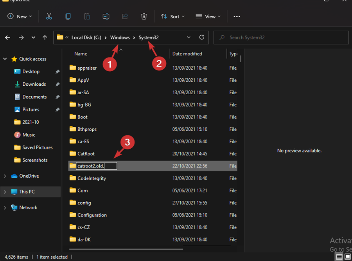The width and height of the screenshot is (352, 261).
Task: Open Screenshots in the sidebar
Action: click(x=35, y=160)
